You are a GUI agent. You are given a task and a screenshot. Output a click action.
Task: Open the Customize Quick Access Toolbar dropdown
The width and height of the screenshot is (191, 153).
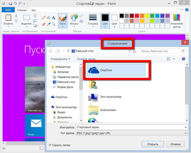pos(24,4)
